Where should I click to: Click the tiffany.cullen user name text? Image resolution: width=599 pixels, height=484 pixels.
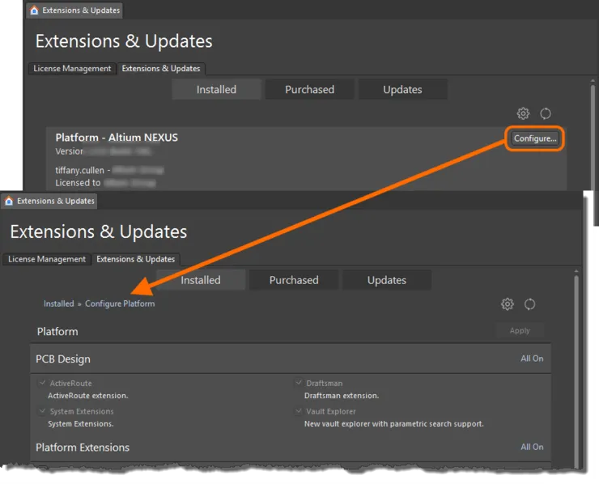point(79,170)
